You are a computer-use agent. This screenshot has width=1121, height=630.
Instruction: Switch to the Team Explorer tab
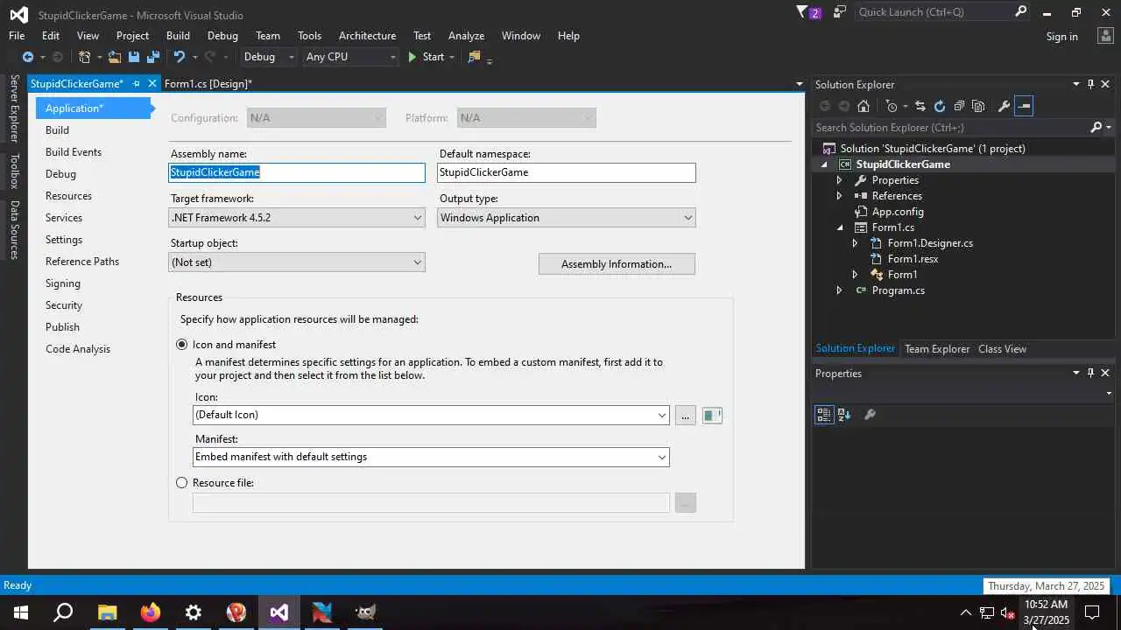click(937, 349)
